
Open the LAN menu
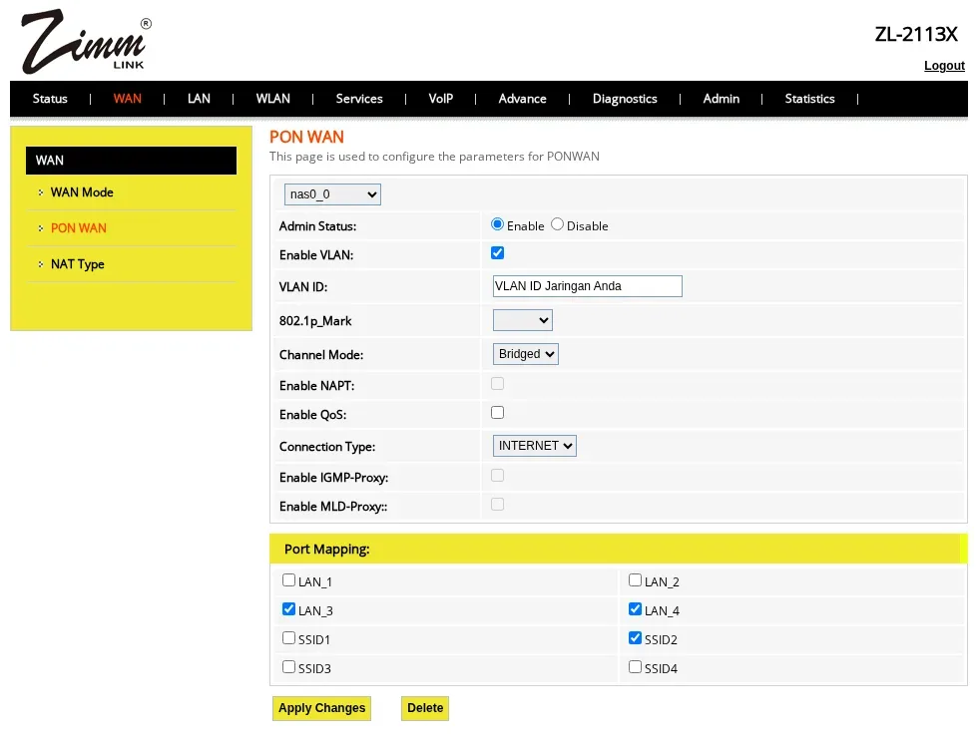[x=199, y=99]
